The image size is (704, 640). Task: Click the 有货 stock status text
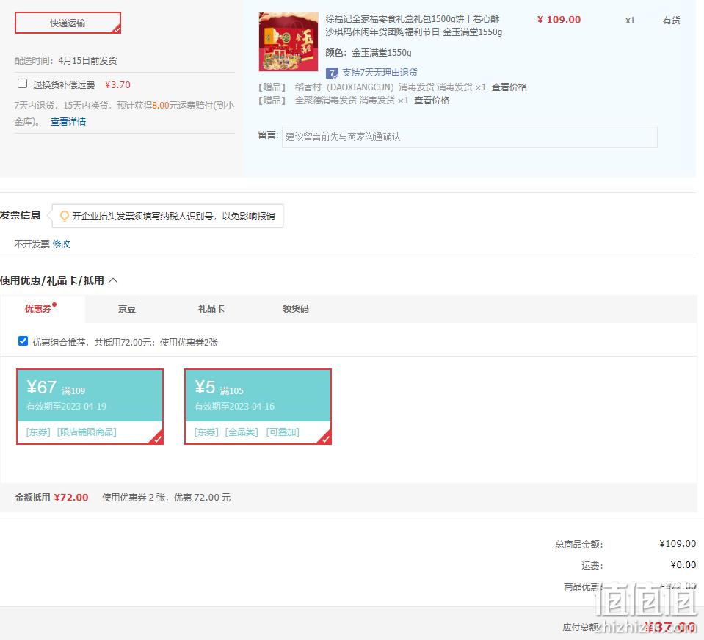click(671, 21)
